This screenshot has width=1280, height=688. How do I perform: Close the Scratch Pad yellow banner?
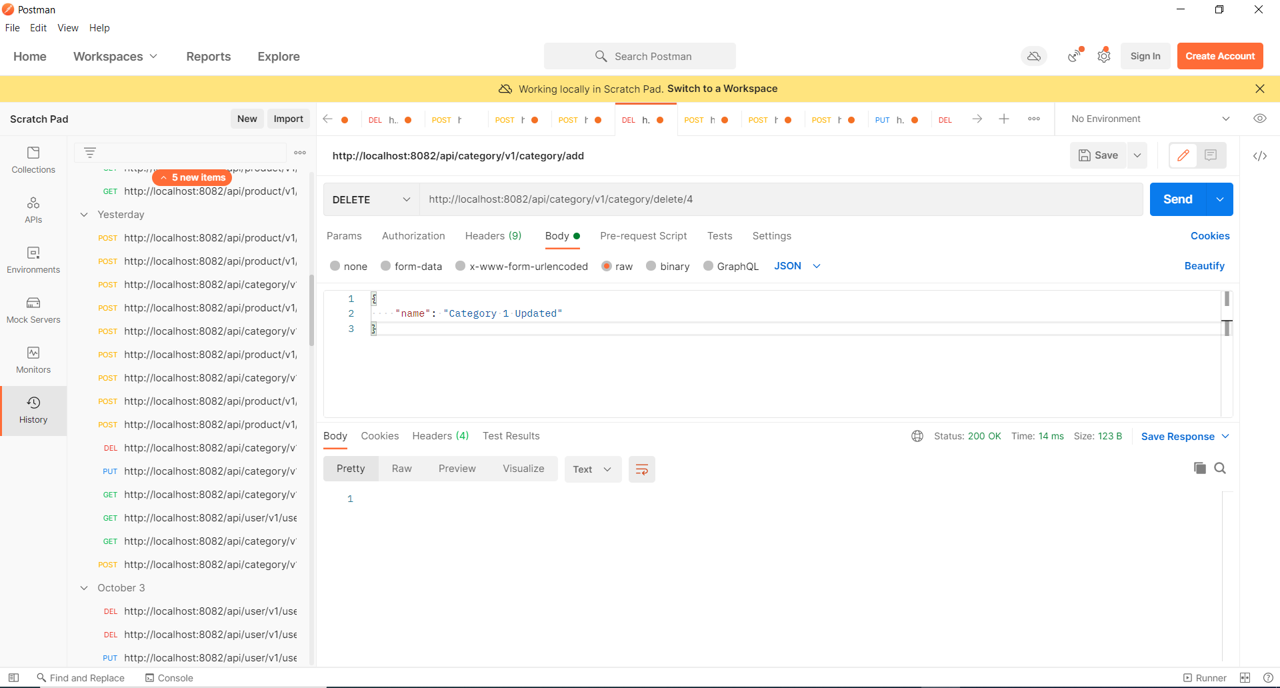1259,89
